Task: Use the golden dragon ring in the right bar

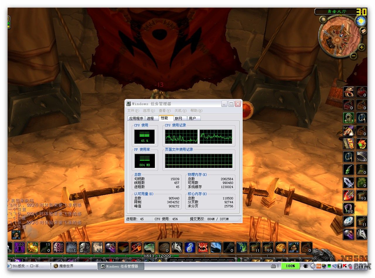Action: [x=349, y=92]
